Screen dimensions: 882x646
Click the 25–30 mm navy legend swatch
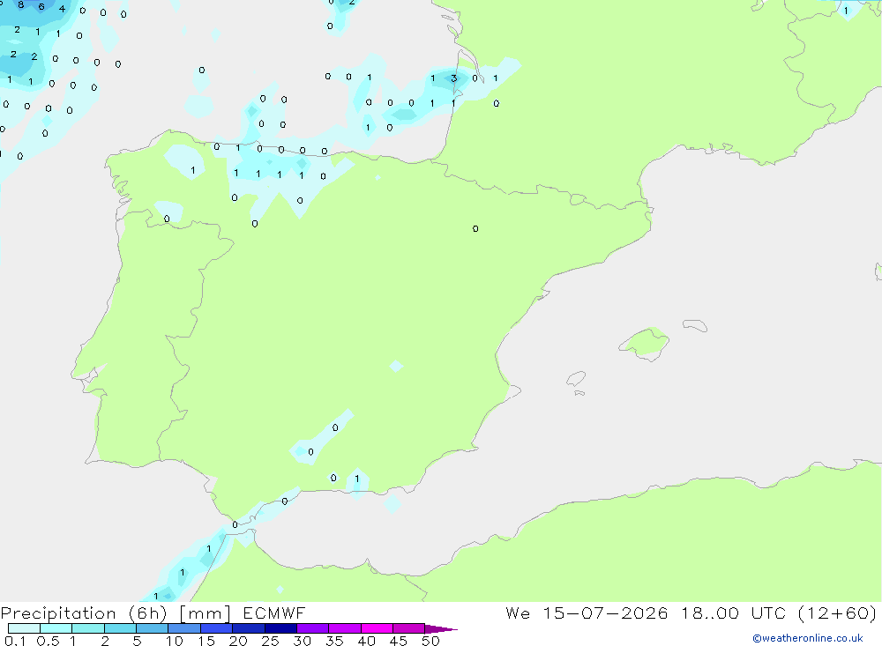click(x=280, y=628)
